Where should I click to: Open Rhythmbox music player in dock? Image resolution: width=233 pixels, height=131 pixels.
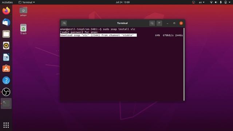click(x=6, y=45)
